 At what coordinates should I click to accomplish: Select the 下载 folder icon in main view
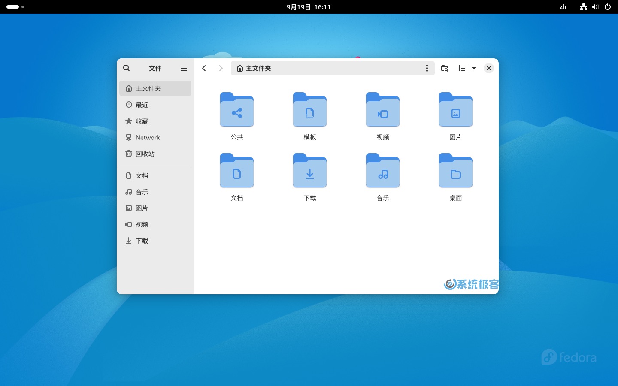pos(310,171)
